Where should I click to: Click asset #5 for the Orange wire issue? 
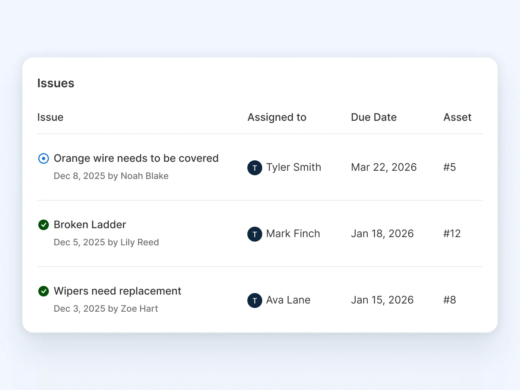click(449, 168)
